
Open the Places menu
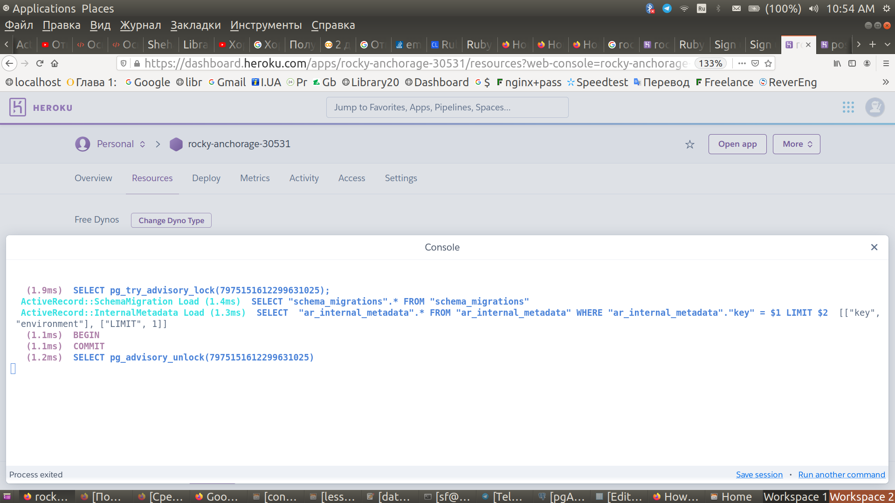98,8
